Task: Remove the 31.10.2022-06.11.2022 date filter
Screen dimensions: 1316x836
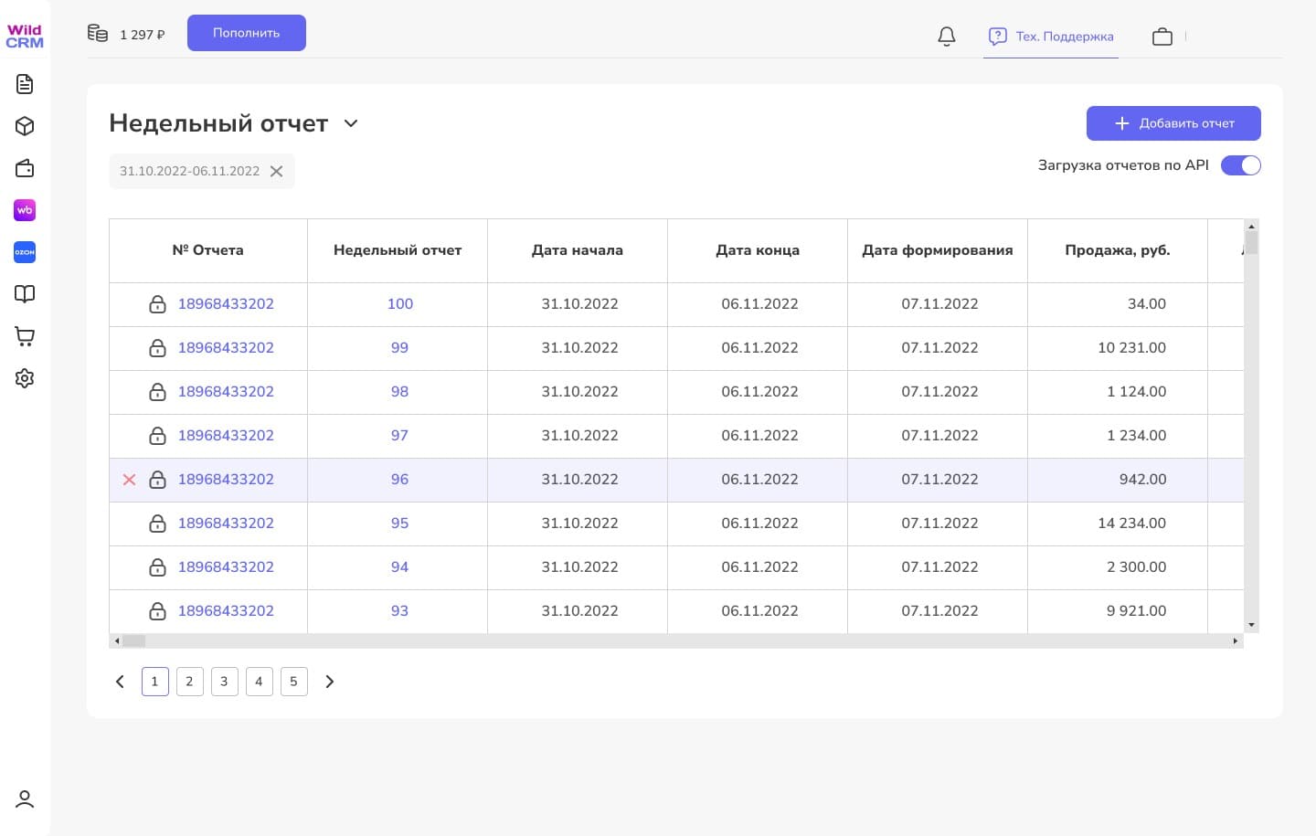Action: 277,171
